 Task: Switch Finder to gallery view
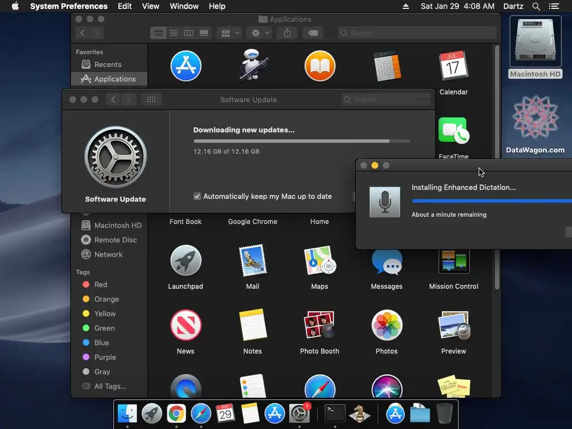point(204,33)
